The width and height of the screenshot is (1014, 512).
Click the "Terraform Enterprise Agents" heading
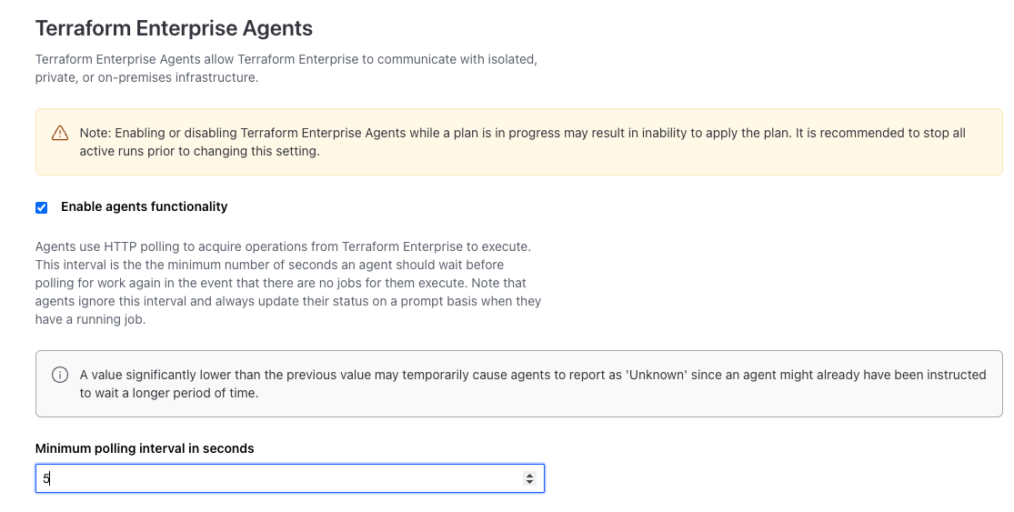(174, 28)
